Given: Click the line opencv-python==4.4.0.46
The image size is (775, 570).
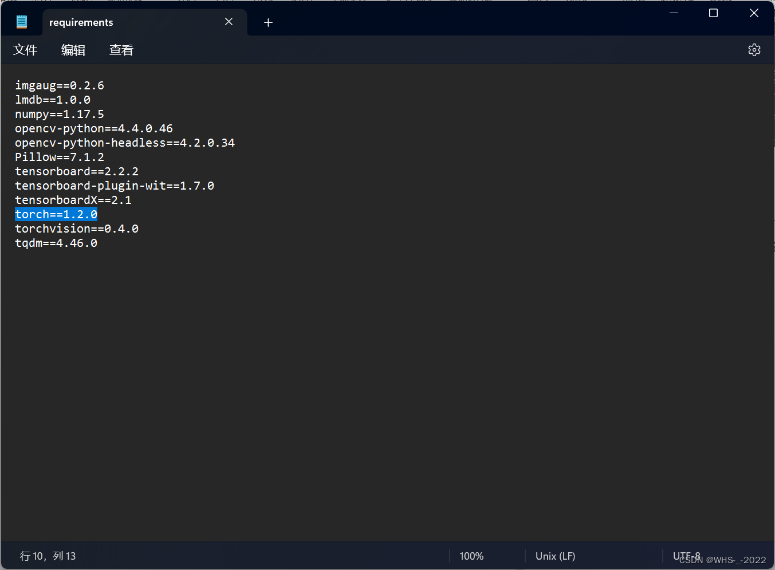Looking at the screenshot, I should click(94, 128).
